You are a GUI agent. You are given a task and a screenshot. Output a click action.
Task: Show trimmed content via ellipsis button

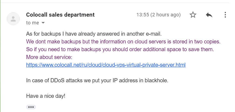[x=31, y=107]
